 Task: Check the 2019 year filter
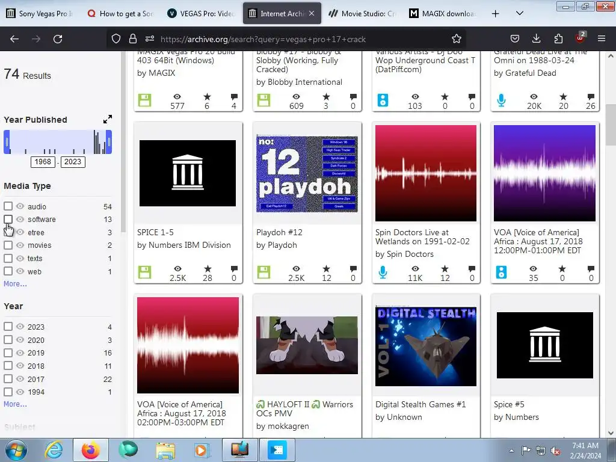(8, 353)
